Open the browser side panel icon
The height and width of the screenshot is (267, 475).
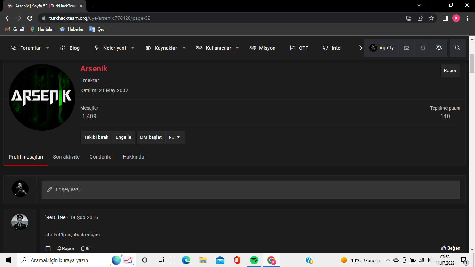coord(445,18)
